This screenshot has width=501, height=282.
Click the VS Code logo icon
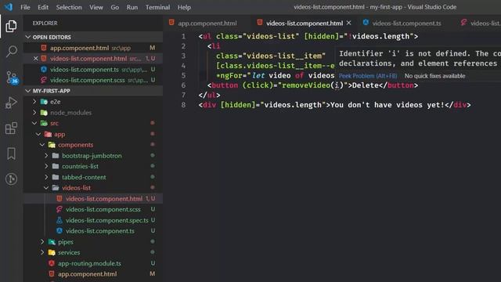pyautogui.click(x=9, y=7)
